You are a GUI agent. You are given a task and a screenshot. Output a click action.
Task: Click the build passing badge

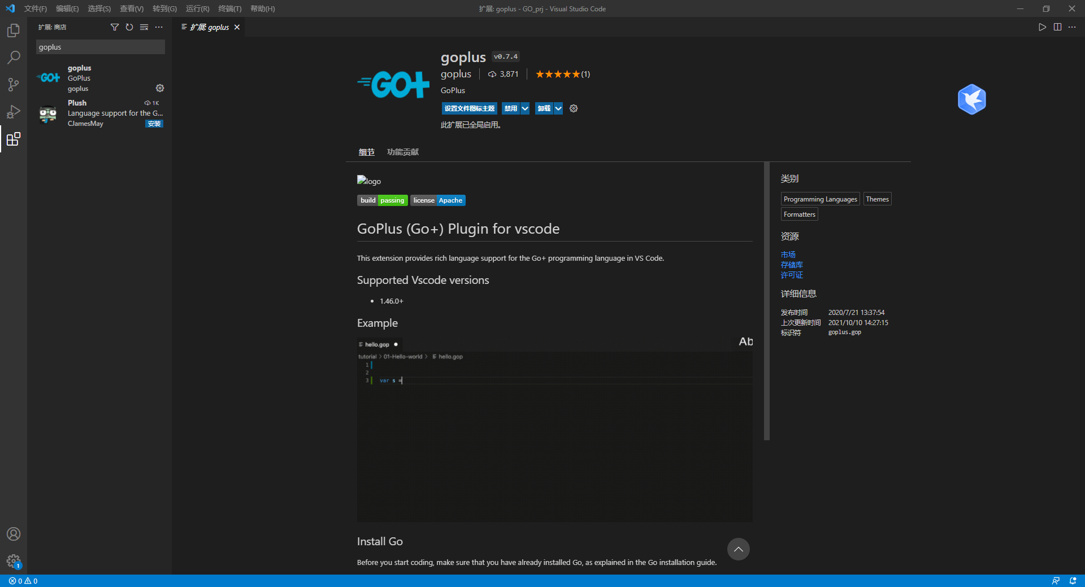pyautogui.click(x=383, y=200)
